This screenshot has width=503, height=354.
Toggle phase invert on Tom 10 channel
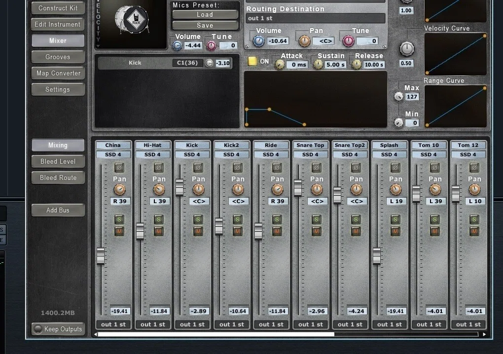(434, 167)
